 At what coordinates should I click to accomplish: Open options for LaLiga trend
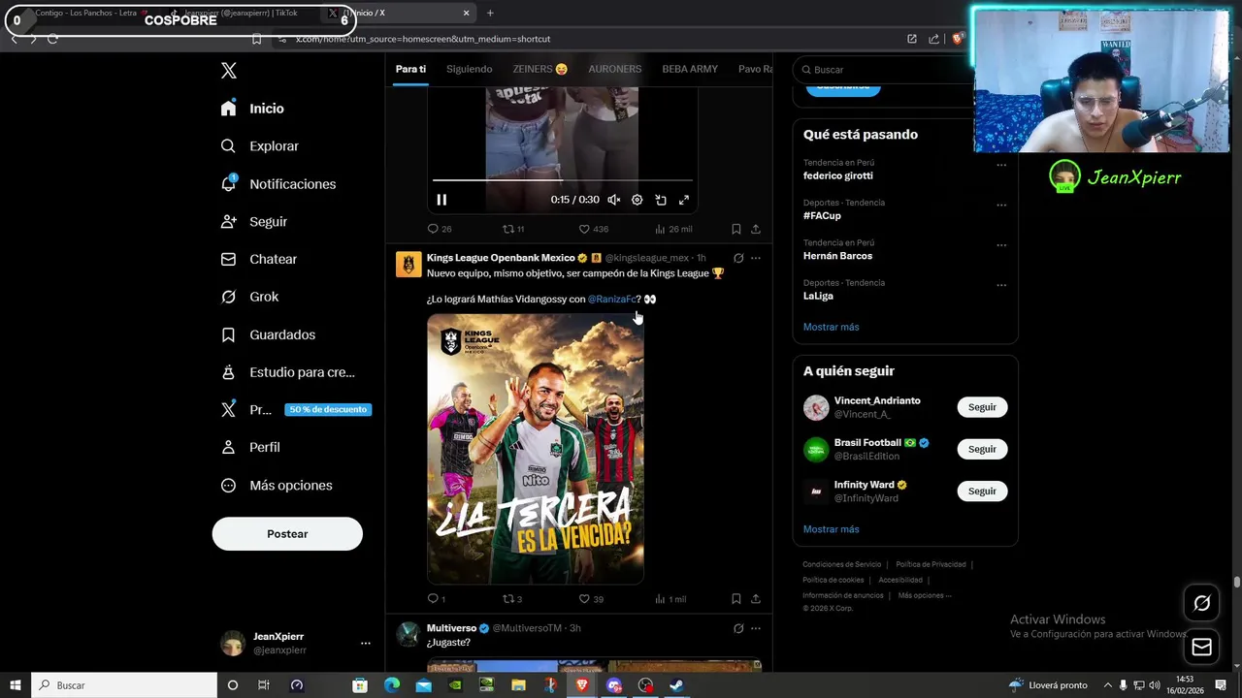pos(1001,286)
